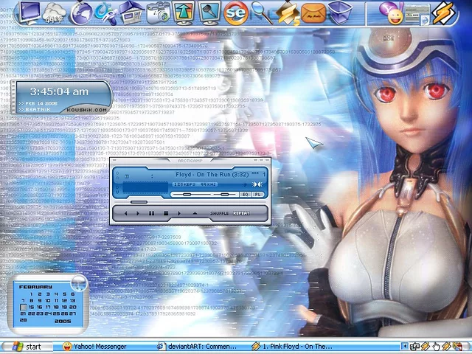Click the visualization display area in player
This screenshot has width=472, height=354.
coord(145,187)
